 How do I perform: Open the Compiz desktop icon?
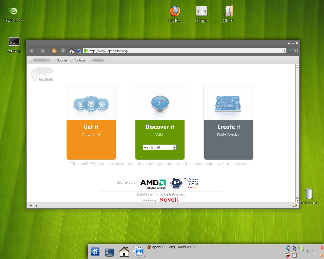pos(201,14)
